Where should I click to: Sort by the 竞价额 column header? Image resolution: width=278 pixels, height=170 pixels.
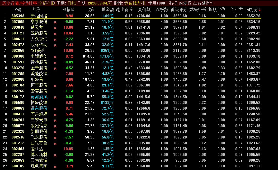click(144, 9)
